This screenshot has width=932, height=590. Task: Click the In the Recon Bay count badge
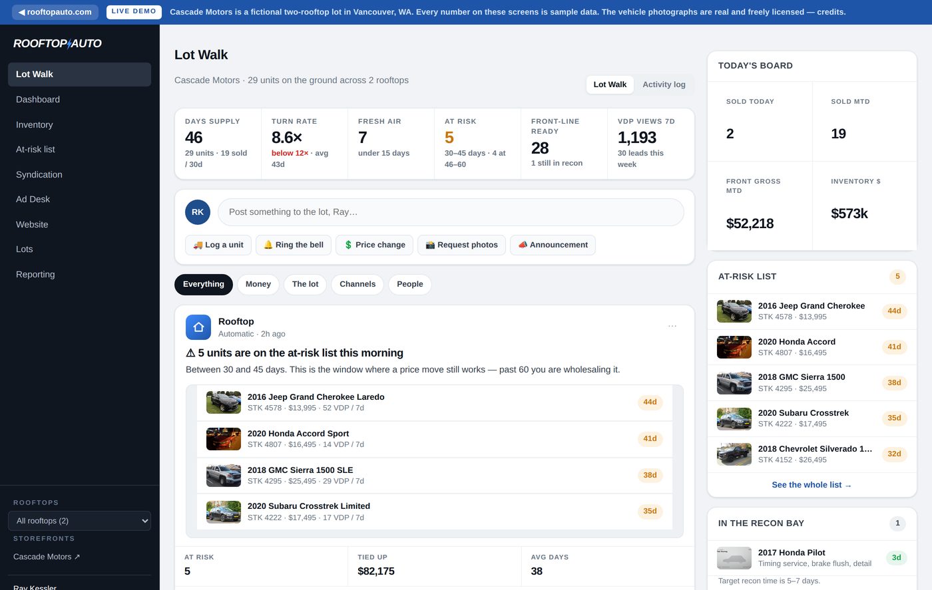pyautogui.click(x=897, y=523)
